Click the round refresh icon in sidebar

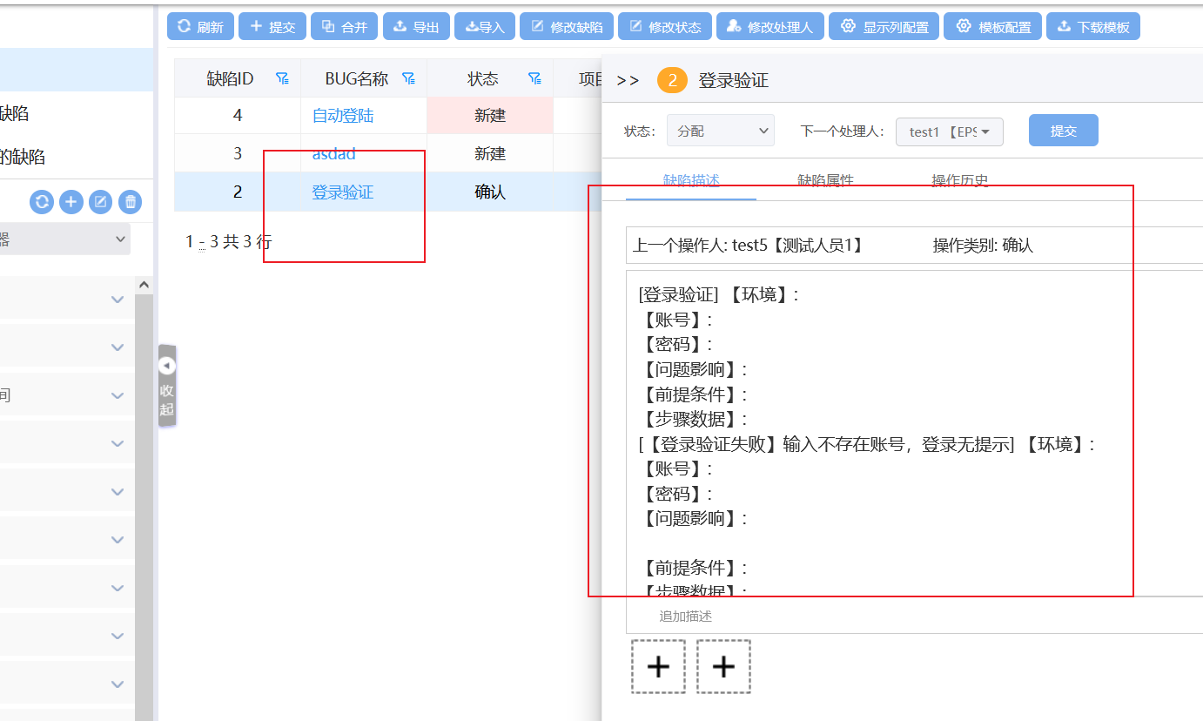coord(42,202)
